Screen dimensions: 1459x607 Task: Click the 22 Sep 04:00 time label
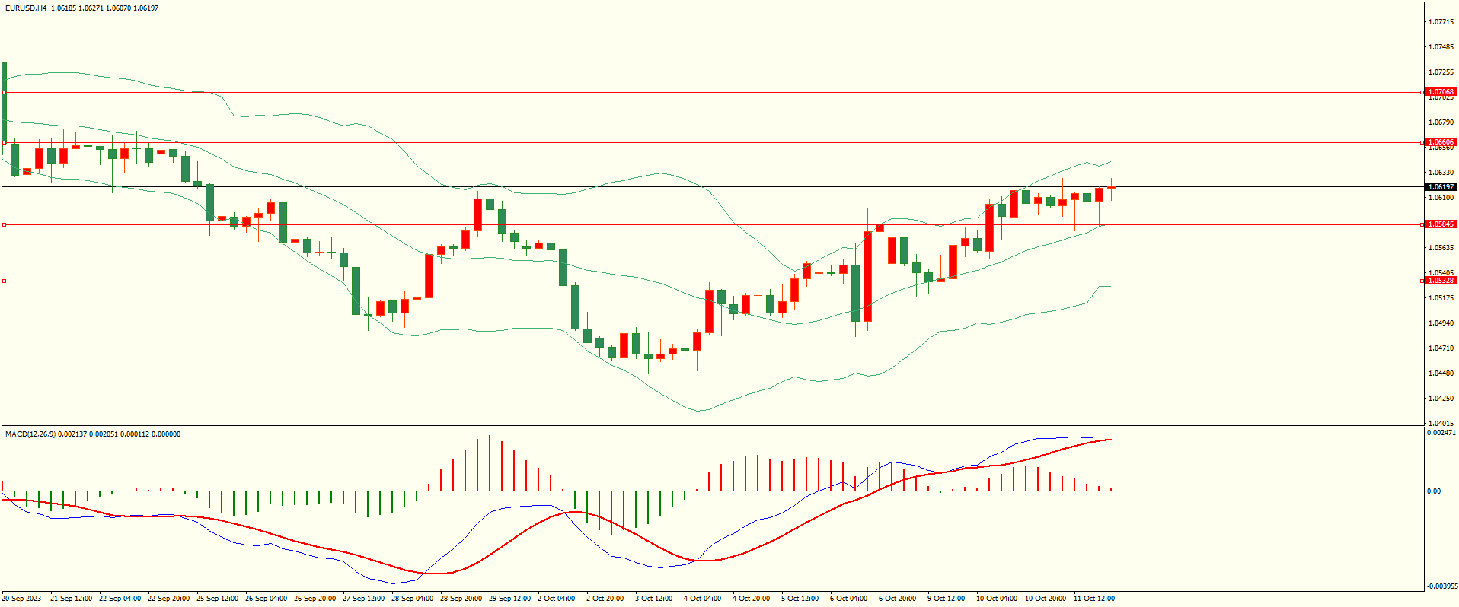click(120, 599)
